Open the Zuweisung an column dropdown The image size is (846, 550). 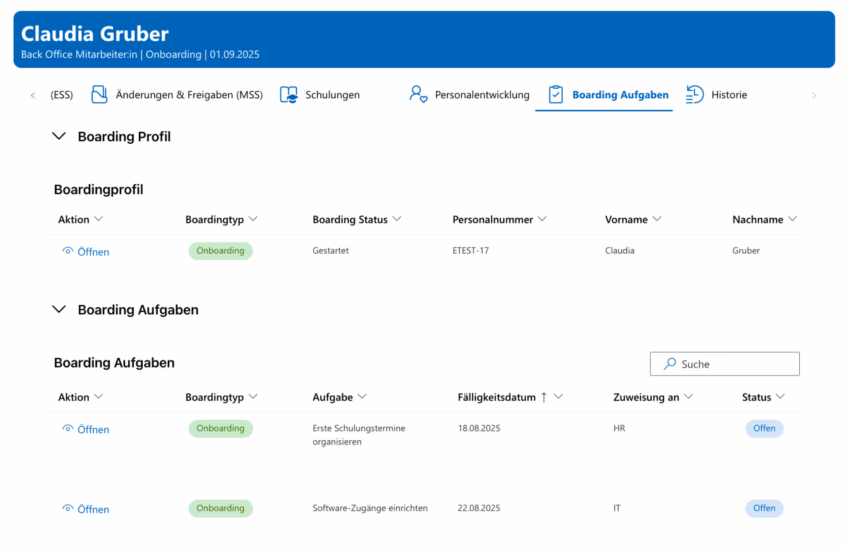tap(690, 397)
